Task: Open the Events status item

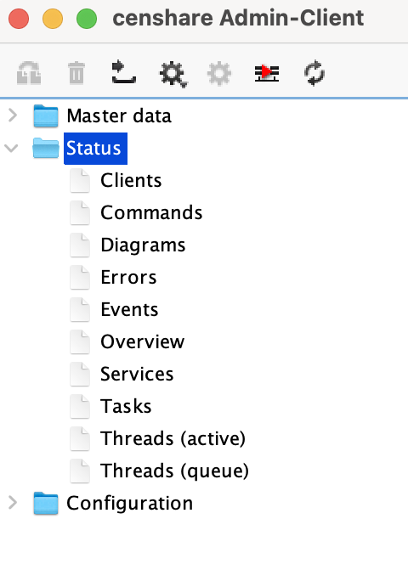Action: pos(130,310)
